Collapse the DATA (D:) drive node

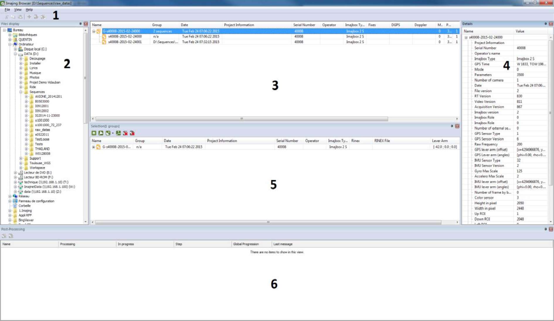point(15,54)
